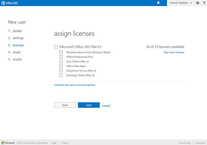The image size is (207, 145).
Task: Cancel the new user wizard
Action: pyautogui.click(x=106, y=106)
